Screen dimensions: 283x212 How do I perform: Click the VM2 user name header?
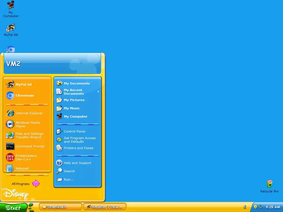[13, 63]
